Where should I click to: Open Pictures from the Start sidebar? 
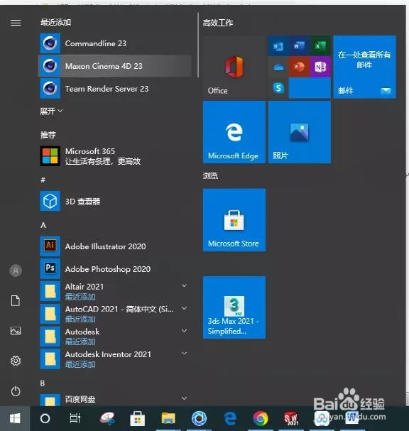(16, 330)
